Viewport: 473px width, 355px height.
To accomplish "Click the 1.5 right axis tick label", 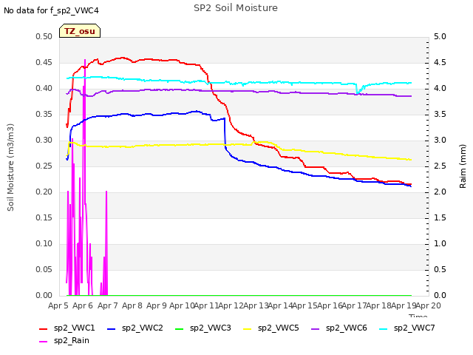I will [x=440, y=218].
